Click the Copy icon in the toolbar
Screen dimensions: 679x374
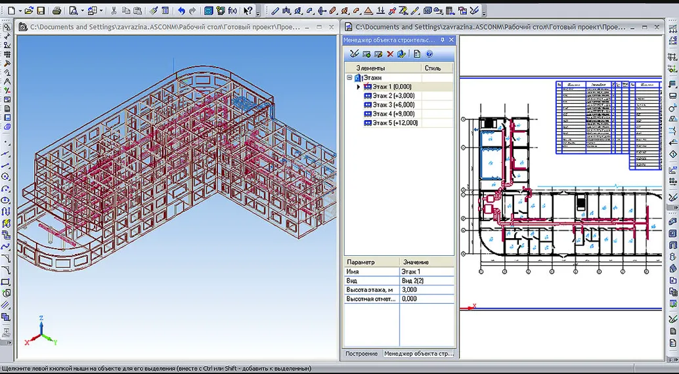click(125, 10)
